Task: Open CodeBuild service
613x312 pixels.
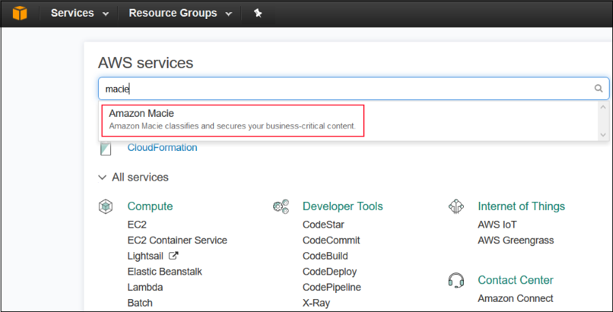Action: point(326,256)
